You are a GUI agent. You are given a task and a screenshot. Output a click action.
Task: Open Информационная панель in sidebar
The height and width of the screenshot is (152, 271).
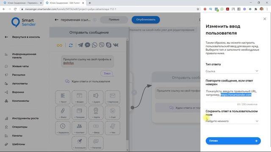coord(24,56)
